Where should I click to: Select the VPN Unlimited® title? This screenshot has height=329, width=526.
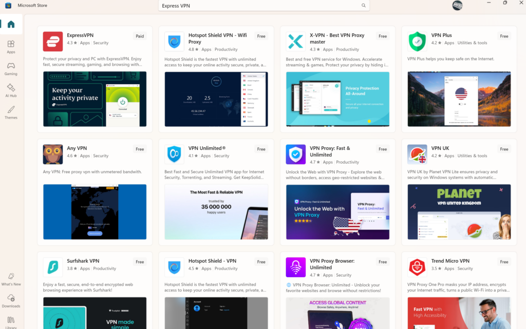(207, 148)
